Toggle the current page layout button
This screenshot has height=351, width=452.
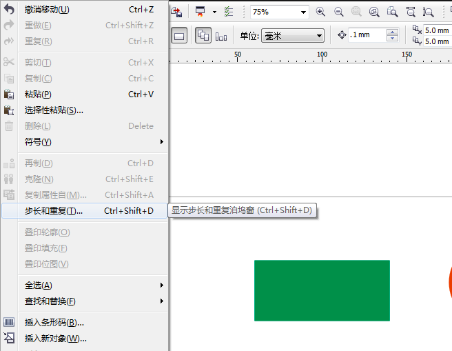(179, 35)
